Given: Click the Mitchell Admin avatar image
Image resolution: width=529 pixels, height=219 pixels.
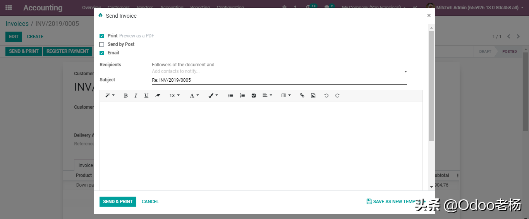Looking at the screenshot, I should tap(430, 7).
